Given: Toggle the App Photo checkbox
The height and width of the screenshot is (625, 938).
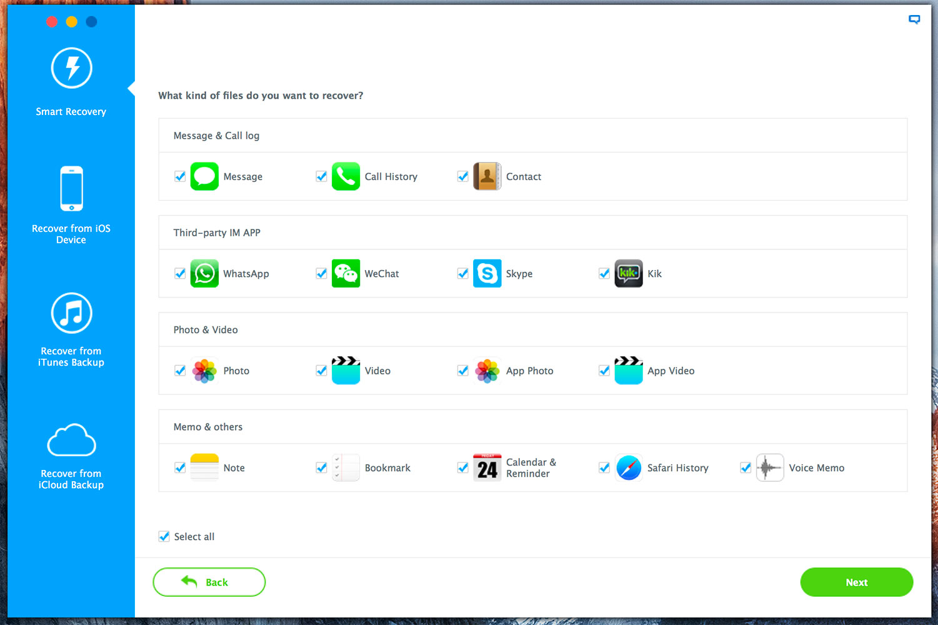Looking at the screenshot, I should [462, 371].
